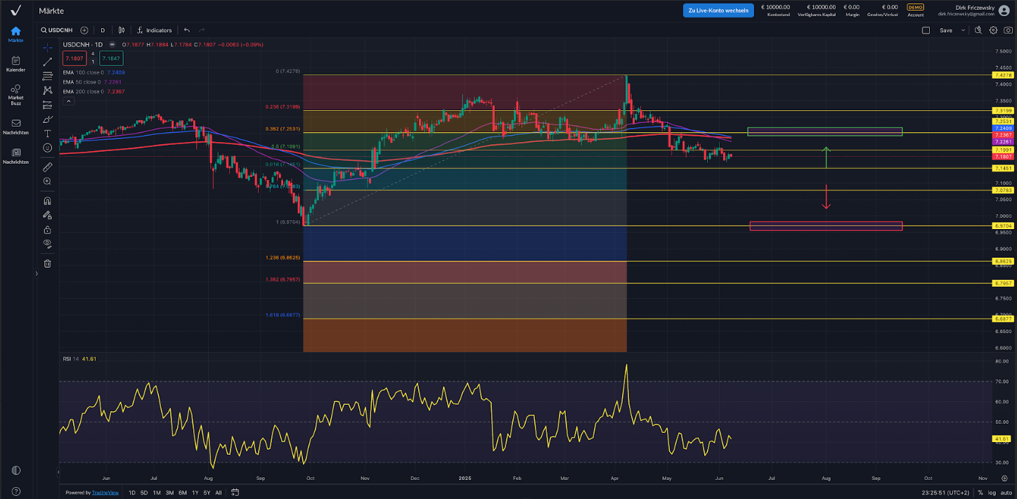Open the Kalender section in the sidebar
The height and width of the screenshot is (499, 1017).
click(x=15, y=64)
